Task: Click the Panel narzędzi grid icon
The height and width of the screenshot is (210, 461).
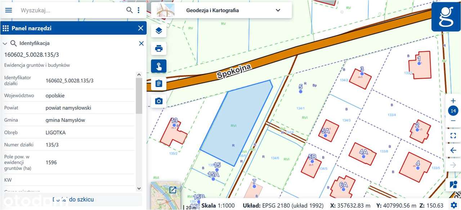Action: tap(5, 28)
